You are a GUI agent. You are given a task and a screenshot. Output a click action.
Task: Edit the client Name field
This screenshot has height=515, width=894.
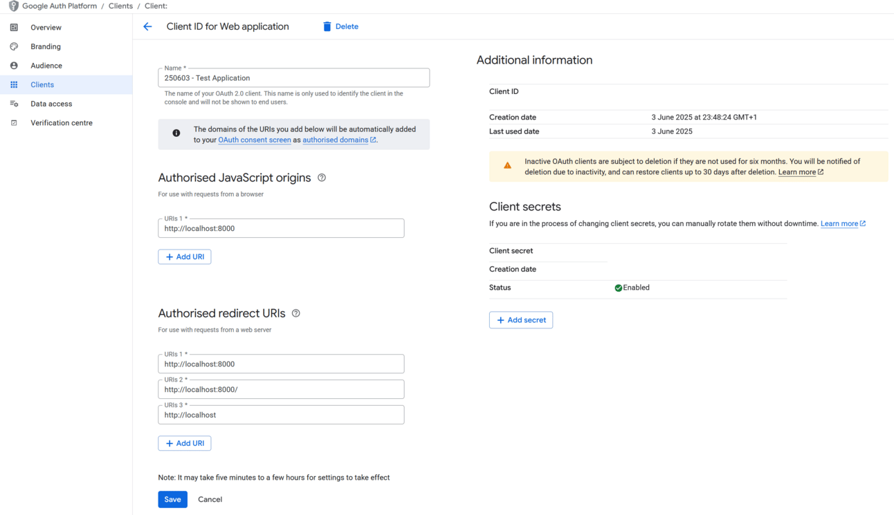[294, 78]
